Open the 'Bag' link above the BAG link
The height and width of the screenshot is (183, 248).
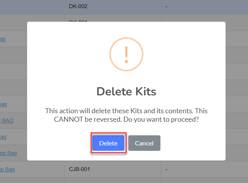pos(3,104)
